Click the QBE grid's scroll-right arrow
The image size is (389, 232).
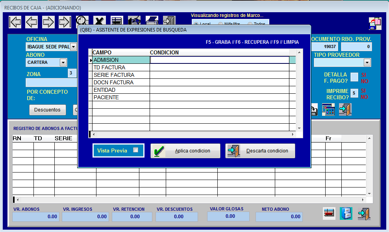pyautogui.click(x=293, y=134)
